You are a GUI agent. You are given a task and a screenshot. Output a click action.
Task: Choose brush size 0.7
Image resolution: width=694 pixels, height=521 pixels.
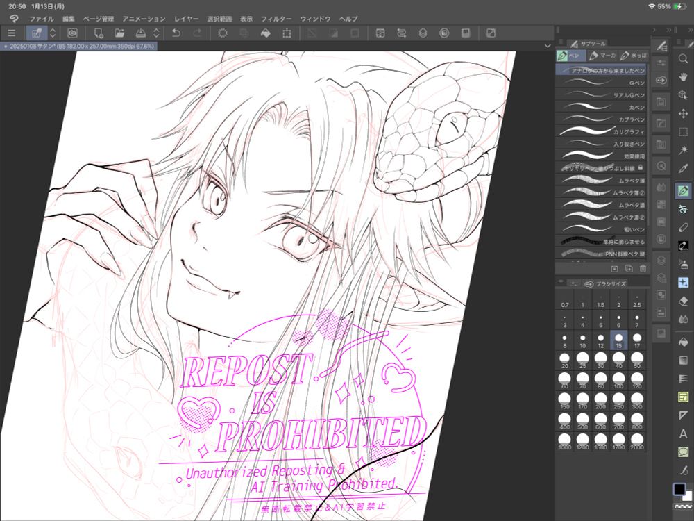[x=565, y=300]
